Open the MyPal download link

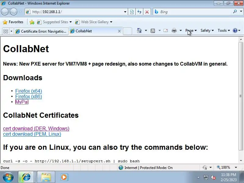22,102
